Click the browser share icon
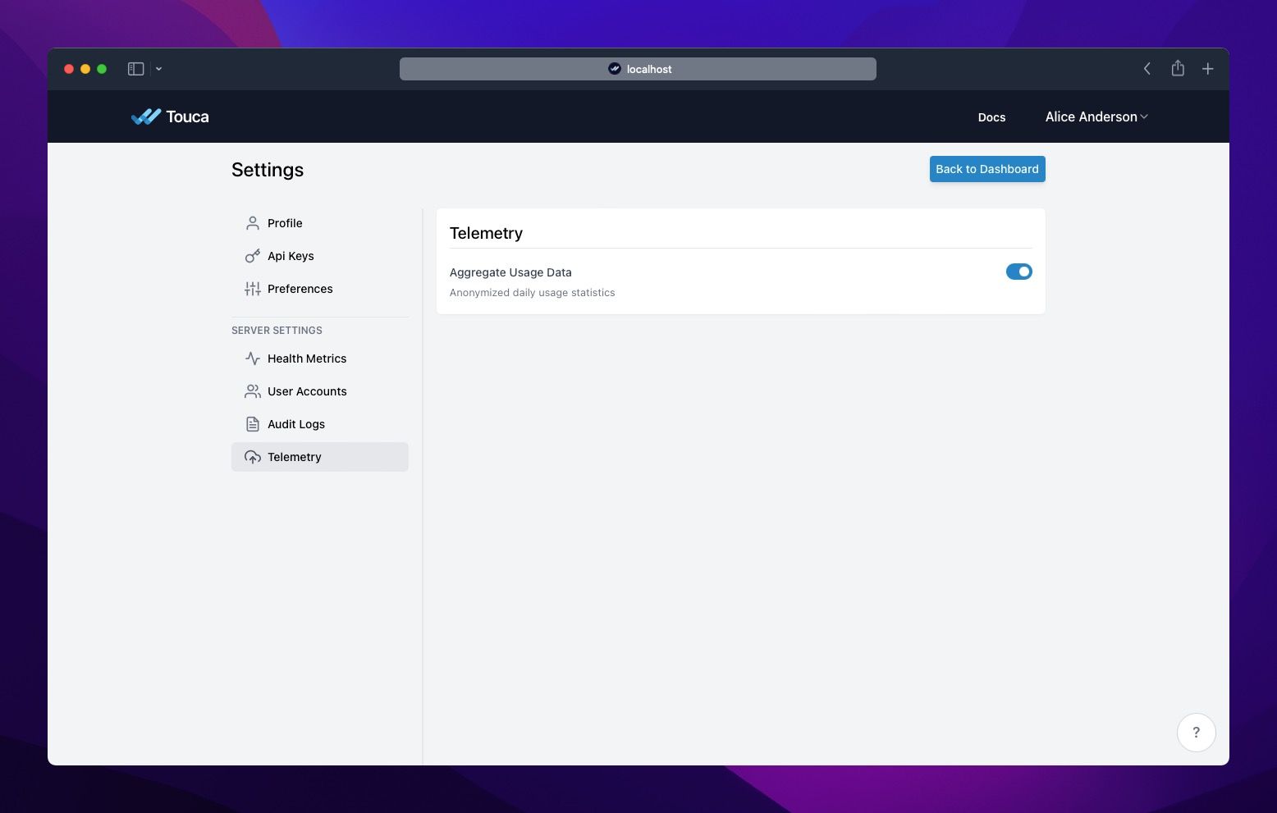Image resolution: width=1277 pixels, height=813 pixels. pos(1178,68)
